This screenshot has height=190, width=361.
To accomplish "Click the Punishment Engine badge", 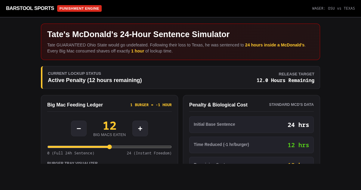I will 79,8.
